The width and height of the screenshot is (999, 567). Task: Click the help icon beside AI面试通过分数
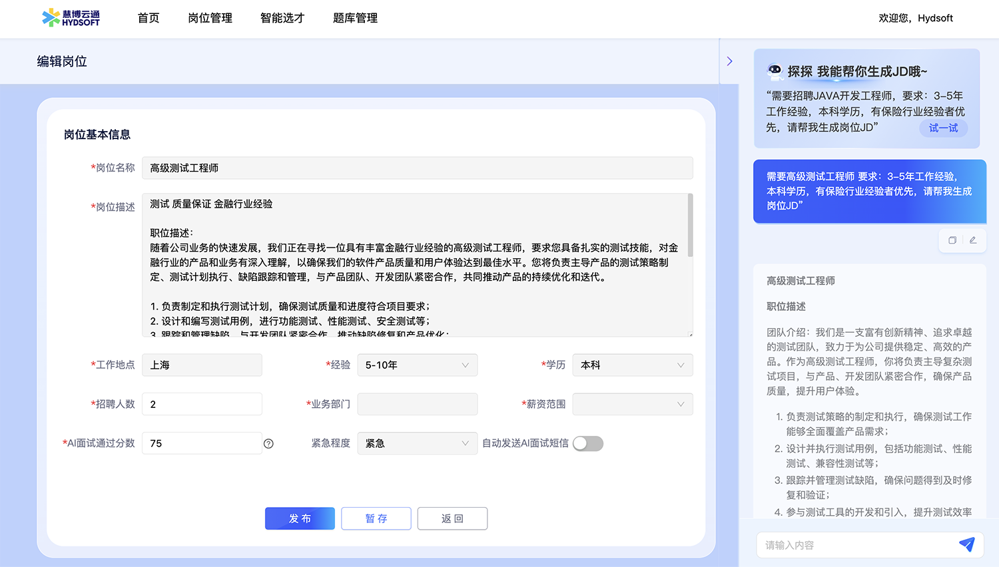pos(268,444)
